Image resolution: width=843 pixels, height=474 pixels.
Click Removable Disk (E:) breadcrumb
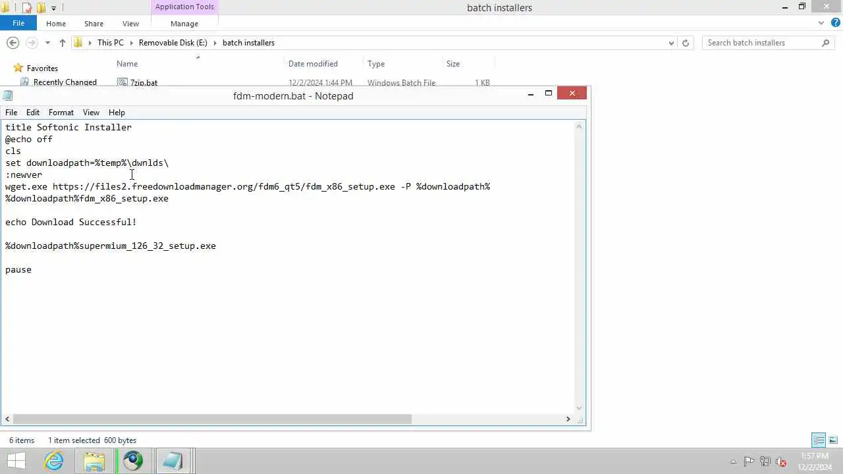[173, 43]
